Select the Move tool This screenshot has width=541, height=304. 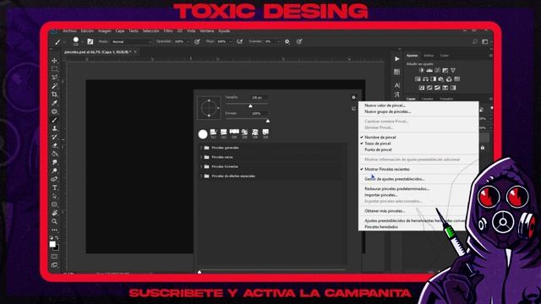pos(54,61)
